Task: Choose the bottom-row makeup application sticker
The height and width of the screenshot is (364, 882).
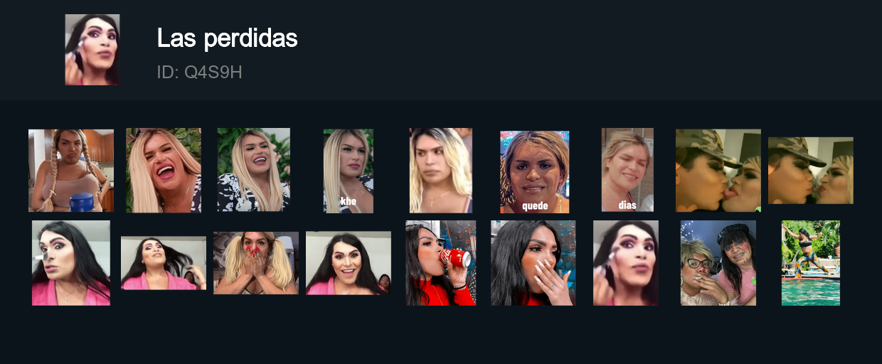Action: click(x=626, y=263)
